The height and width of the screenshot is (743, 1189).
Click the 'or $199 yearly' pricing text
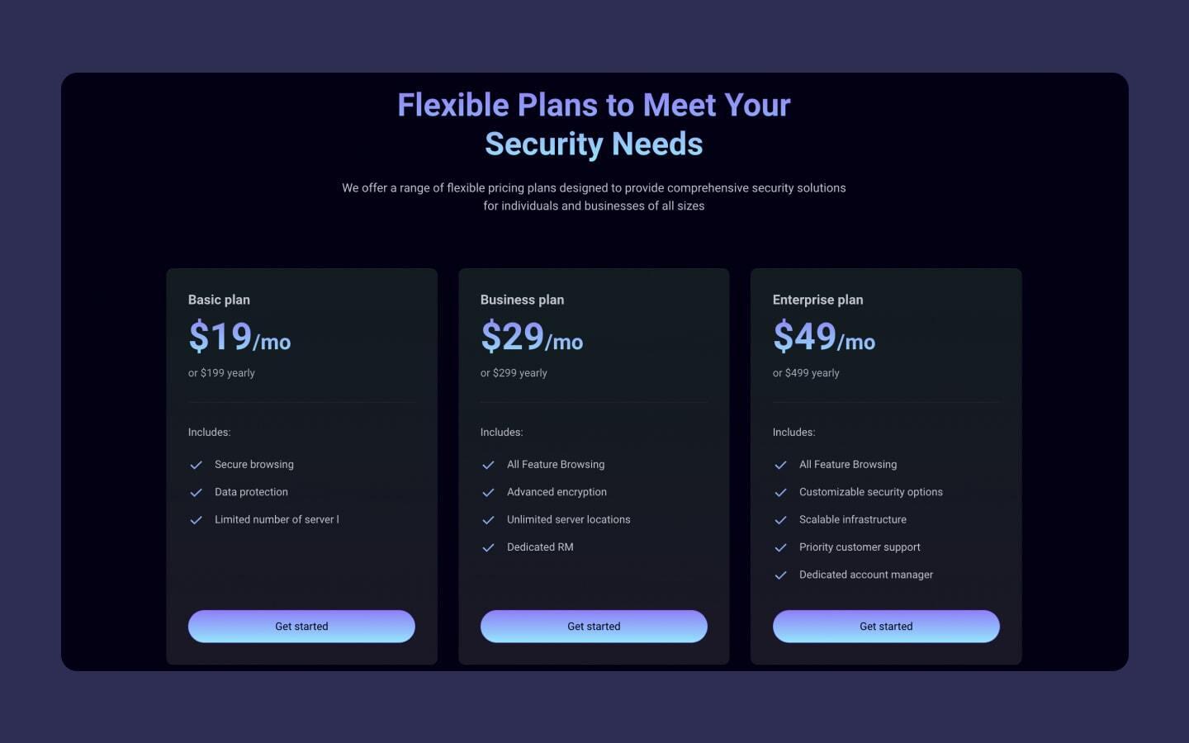point(221,373)
